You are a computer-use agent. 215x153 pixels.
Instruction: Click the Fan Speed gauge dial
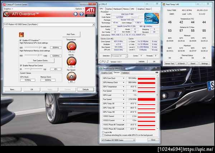point(71,76)
